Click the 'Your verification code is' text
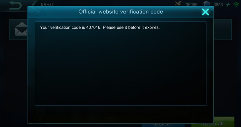 point(62,28)
